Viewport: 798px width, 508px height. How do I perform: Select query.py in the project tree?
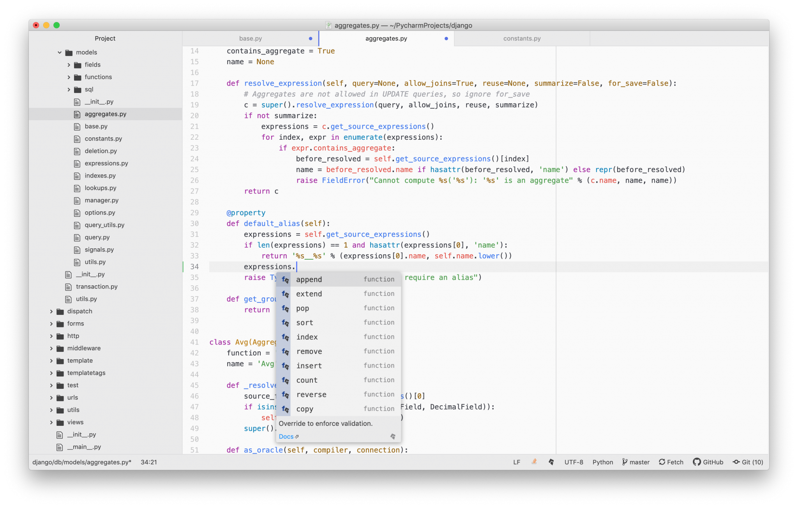tap(98, 237)
